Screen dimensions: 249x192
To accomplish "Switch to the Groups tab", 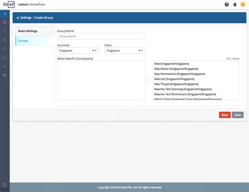I will point(35,41).
